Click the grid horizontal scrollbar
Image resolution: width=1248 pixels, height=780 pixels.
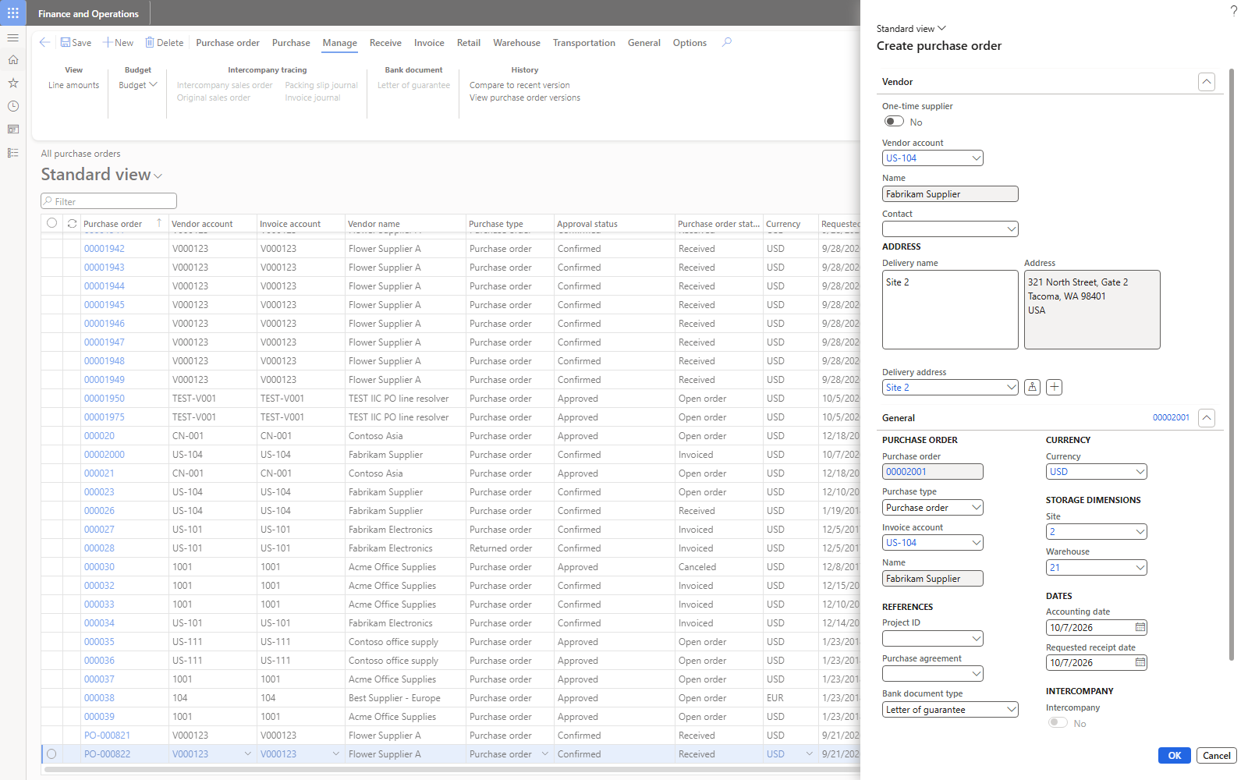pyautogui.click(x=452, y=770)
